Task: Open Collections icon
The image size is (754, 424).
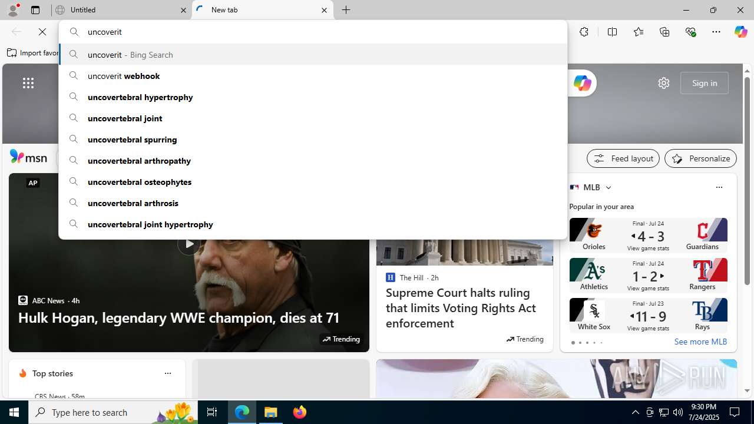Action: (664, 32)
